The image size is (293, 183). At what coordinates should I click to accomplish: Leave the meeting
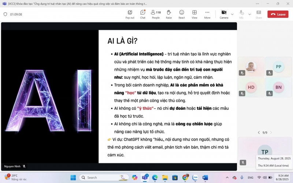pos(278,14)
